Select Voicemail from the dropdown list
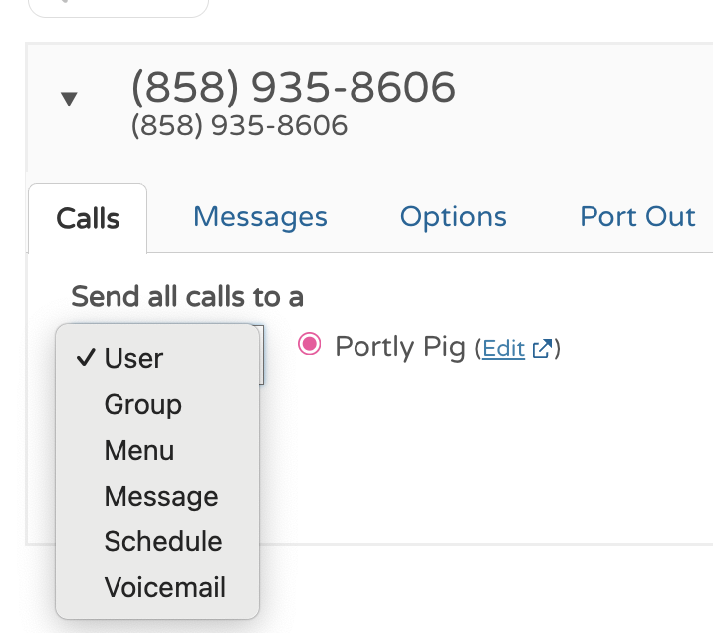This screenshot has height=633, width=713. [x=165, y=587]
